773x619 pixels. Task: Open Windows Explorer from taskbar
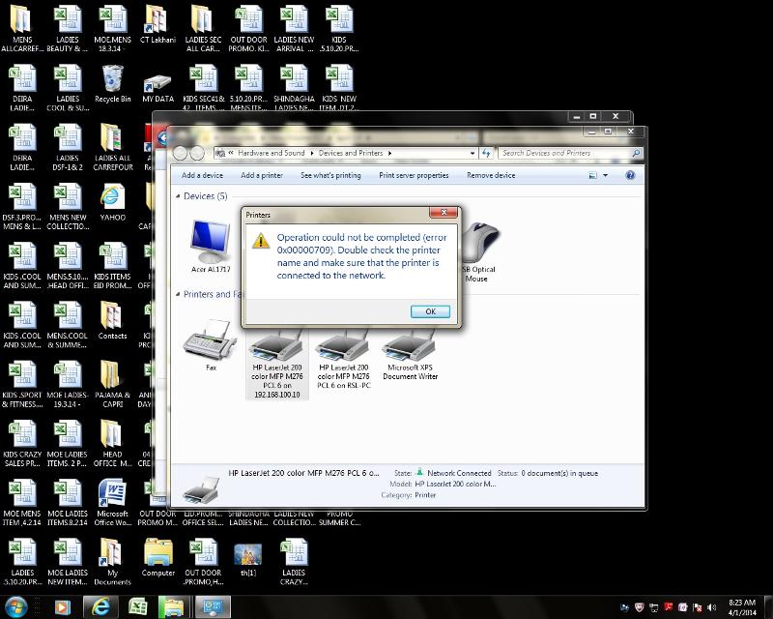pos(174,607)
